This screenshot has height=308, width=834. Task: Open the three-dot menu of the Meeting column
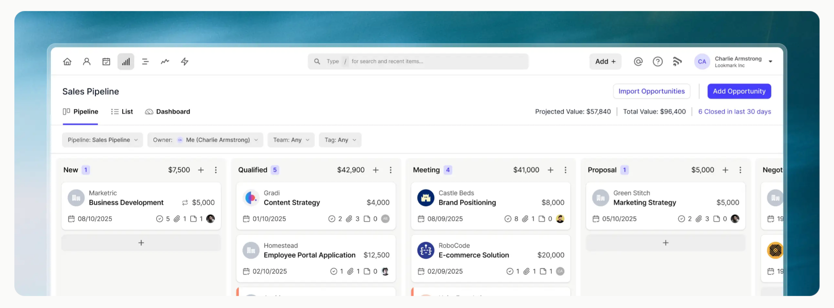point(566,170)
